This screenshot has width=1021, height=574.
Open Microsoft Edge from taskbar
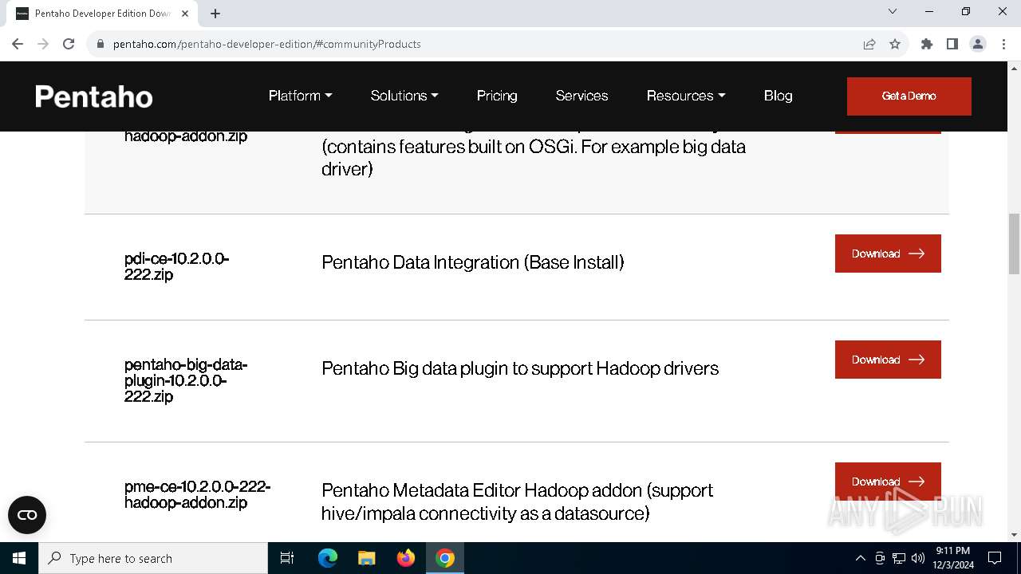(328, 558)
